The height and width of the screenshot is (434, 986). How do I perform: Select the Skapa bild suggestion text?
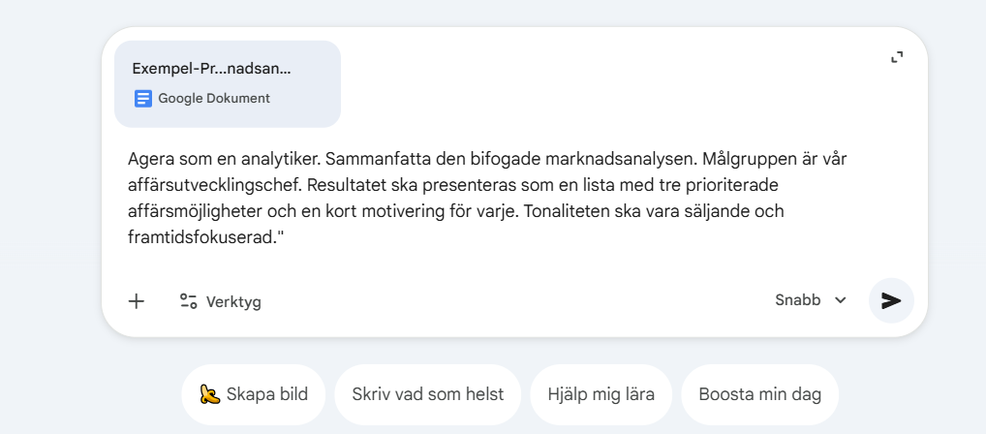point(267,394)
